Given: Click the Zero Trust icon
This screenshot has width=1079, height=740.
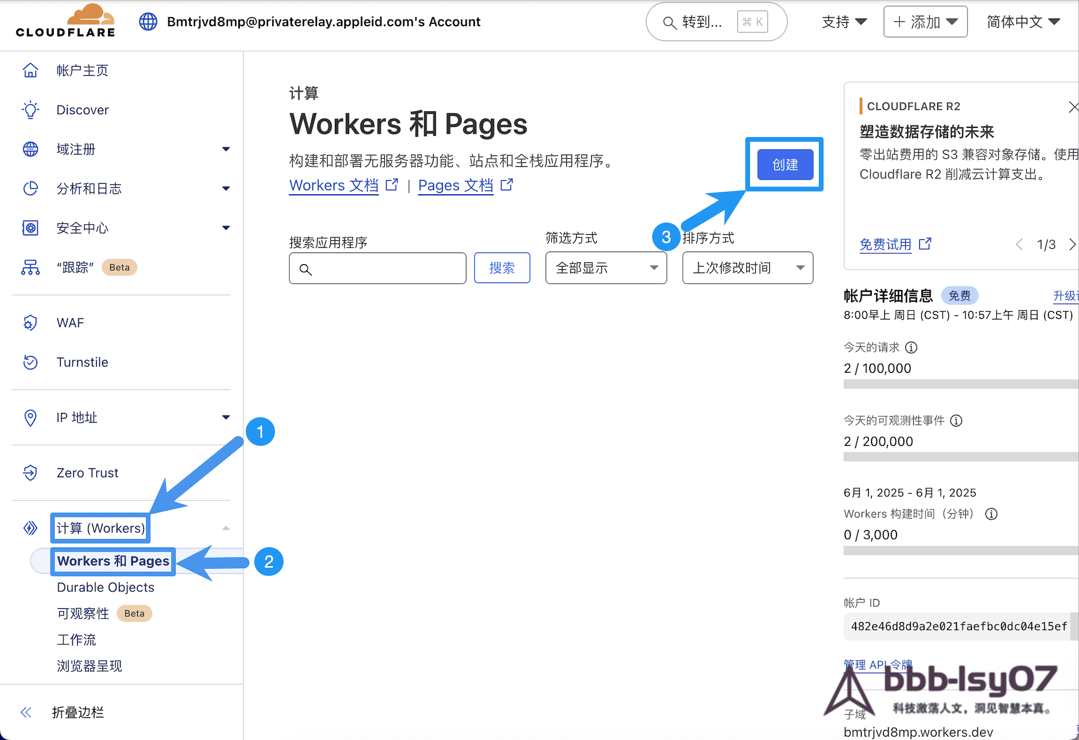Looking at the screenshot, I should pyautogui.click(x=30, y=473).
